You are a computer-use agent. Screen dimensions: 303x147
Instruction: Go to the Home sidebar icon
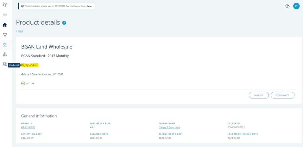point(5,25)
